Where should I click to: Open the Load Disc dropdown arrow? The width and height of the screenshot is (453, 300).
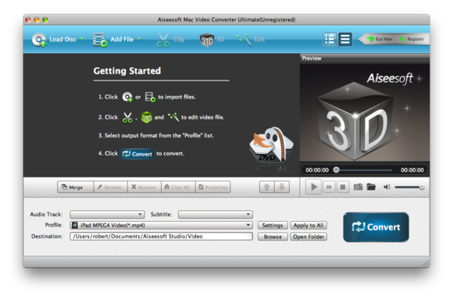point(82,39)
